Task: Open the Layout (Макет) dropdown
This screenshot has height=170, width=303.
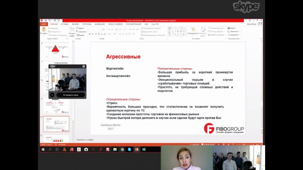Action: click(x=81, y=28)
